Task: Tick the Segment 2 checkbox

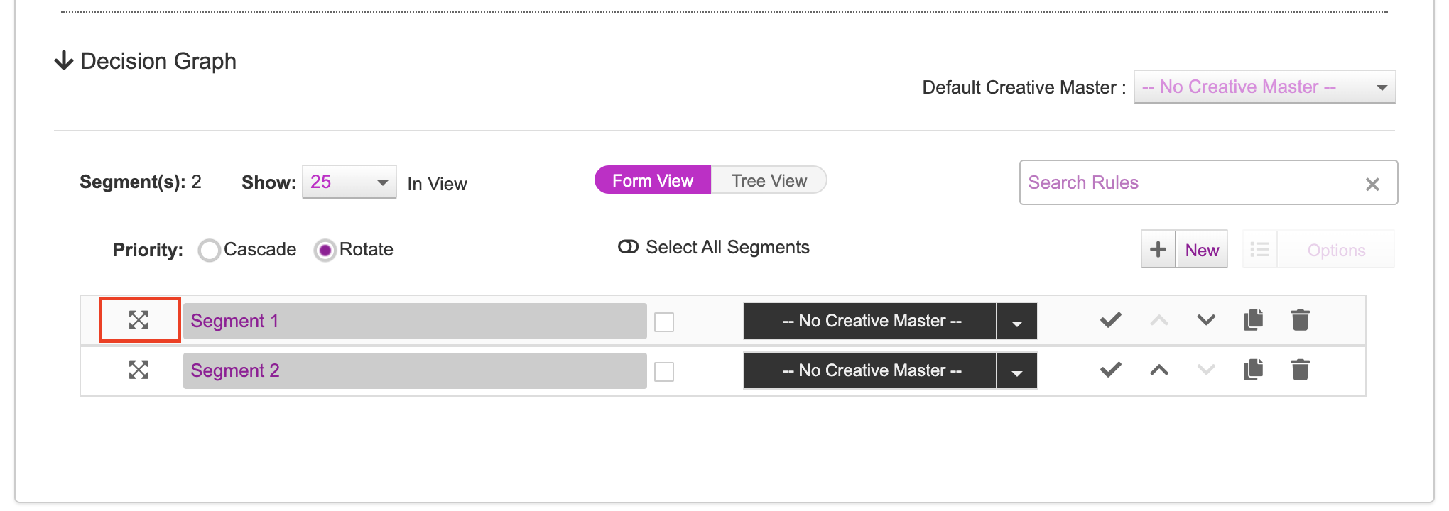Action: click(664, 372)
